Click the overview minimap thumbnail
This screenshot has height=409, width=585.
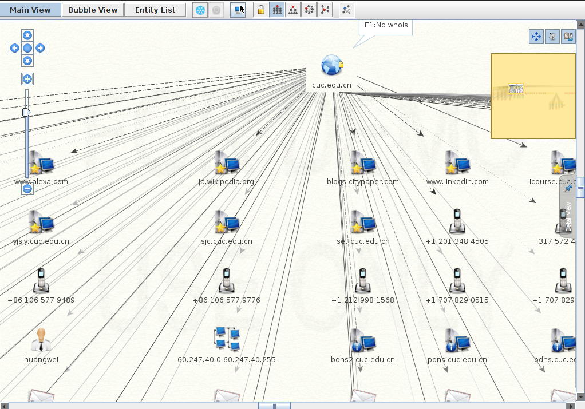pyautogui.click(x=533, y=96)
